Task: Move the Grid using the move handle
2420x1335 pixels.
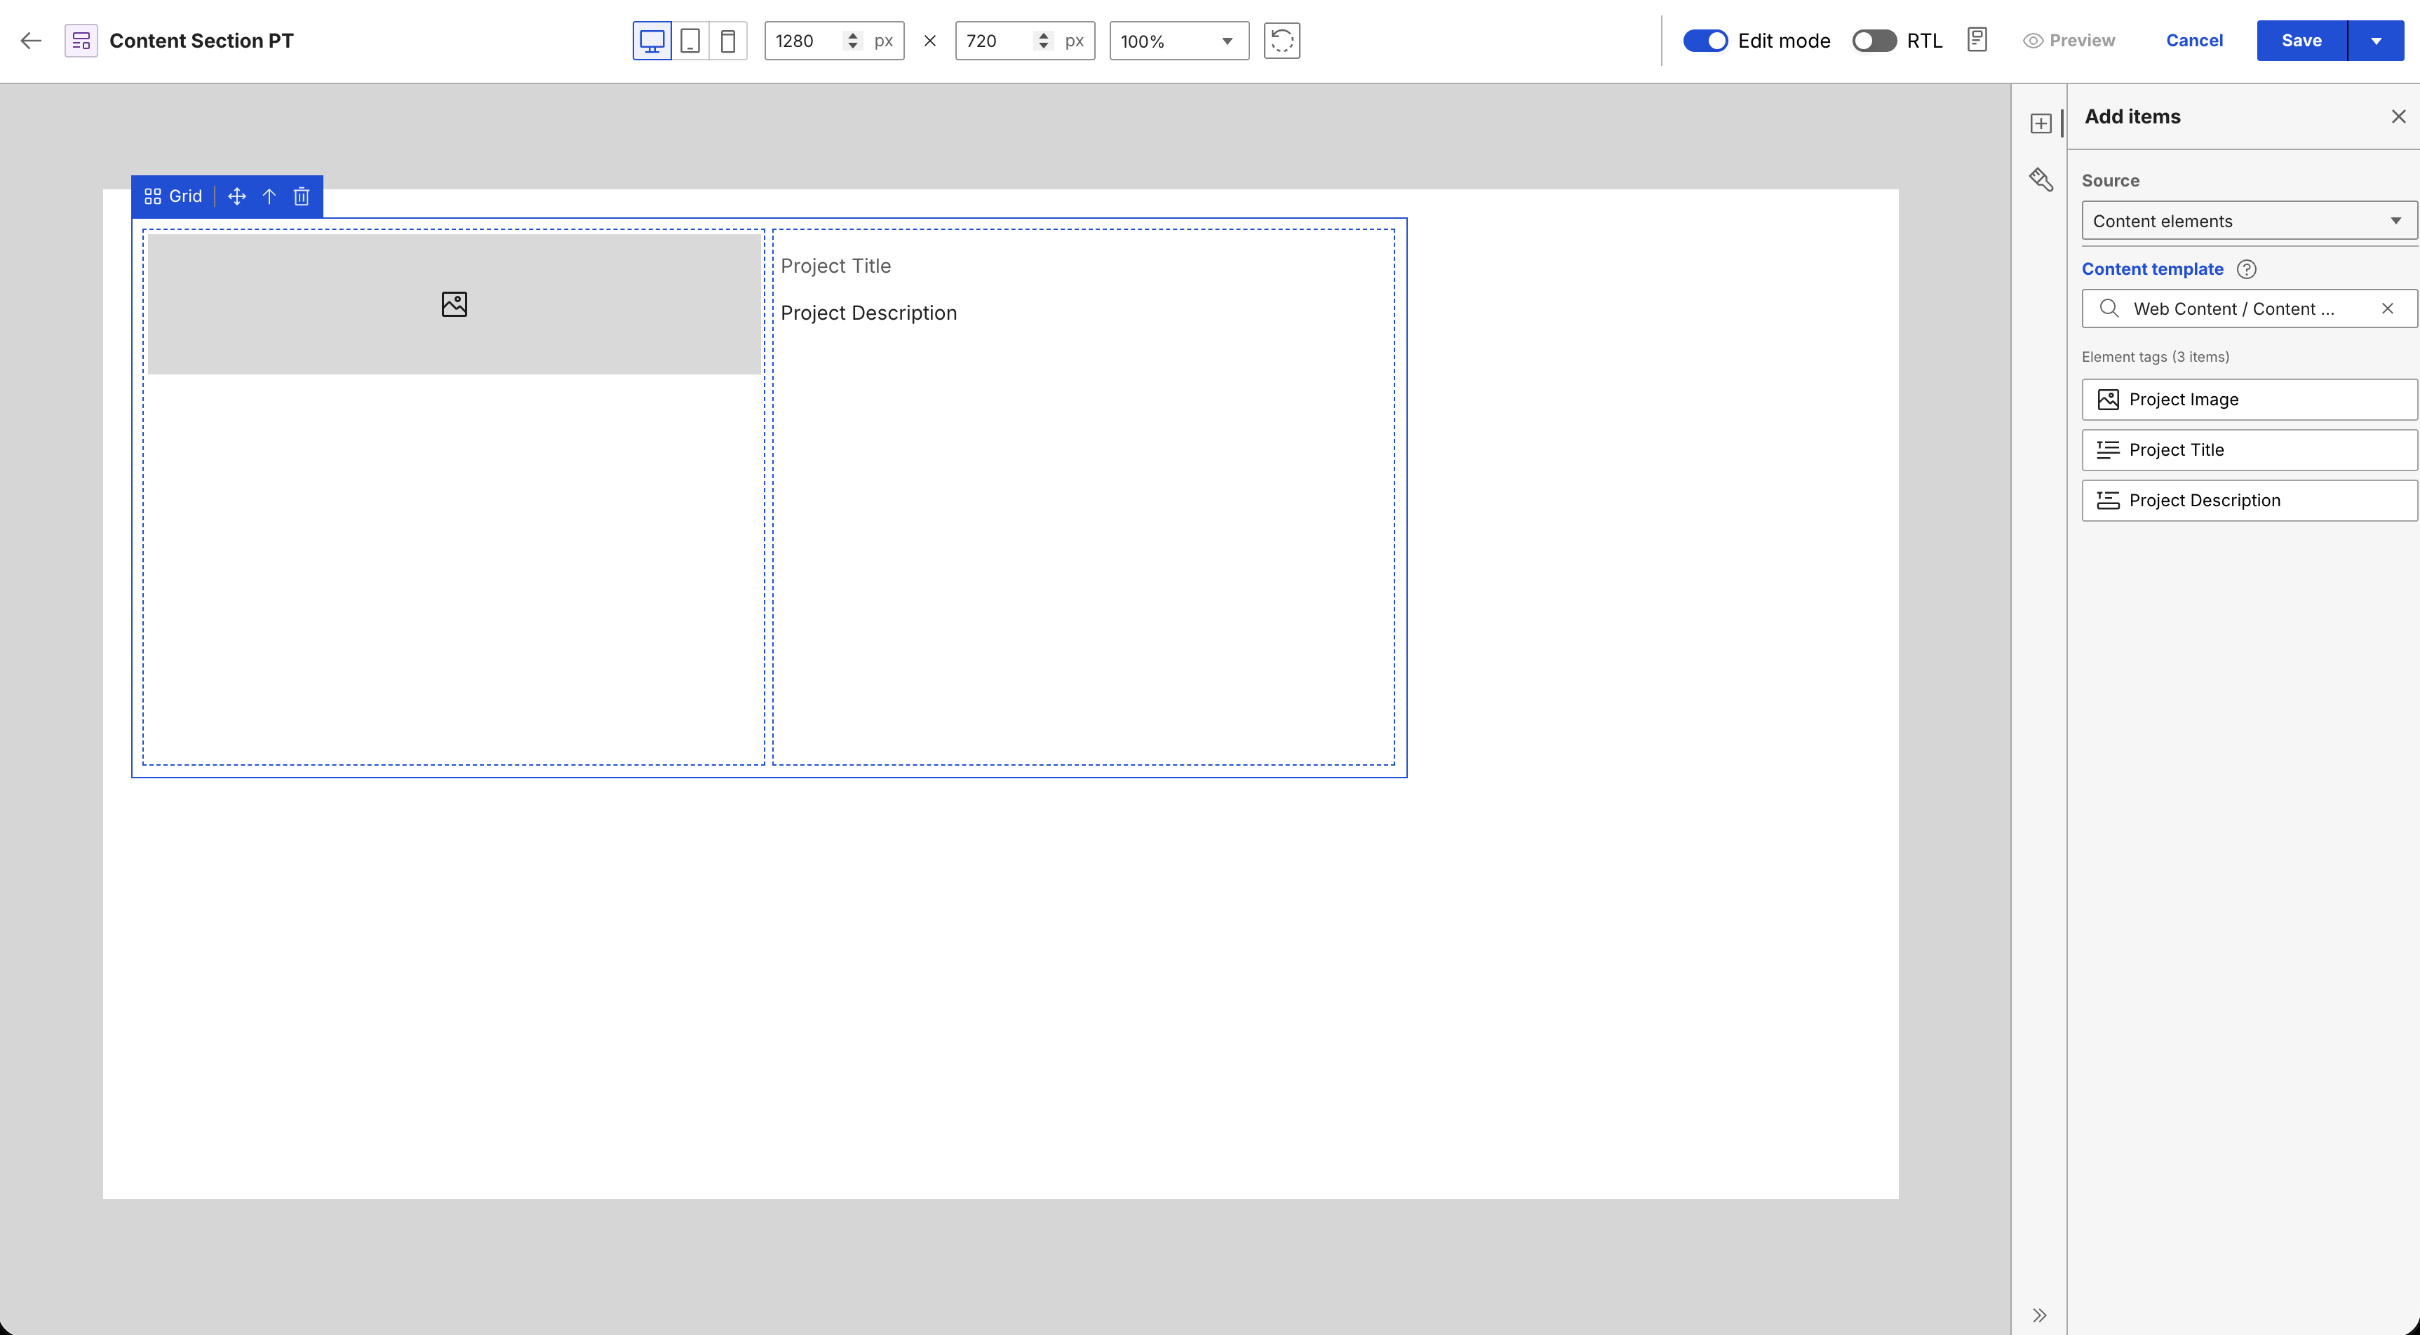Action: coord(237,196)
